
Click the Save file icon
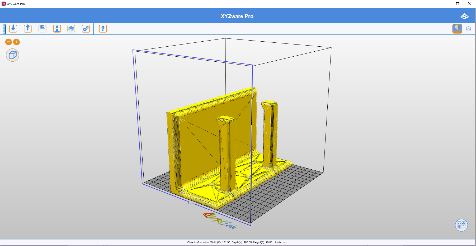pos(42,28)
